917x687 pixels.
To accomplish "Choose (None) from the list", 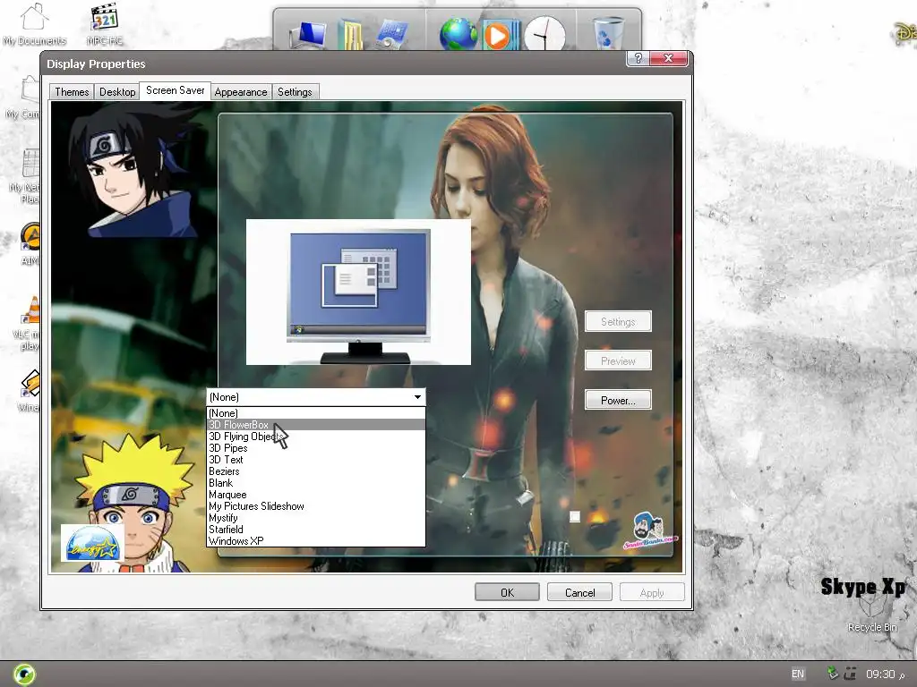I will (316, 413).
